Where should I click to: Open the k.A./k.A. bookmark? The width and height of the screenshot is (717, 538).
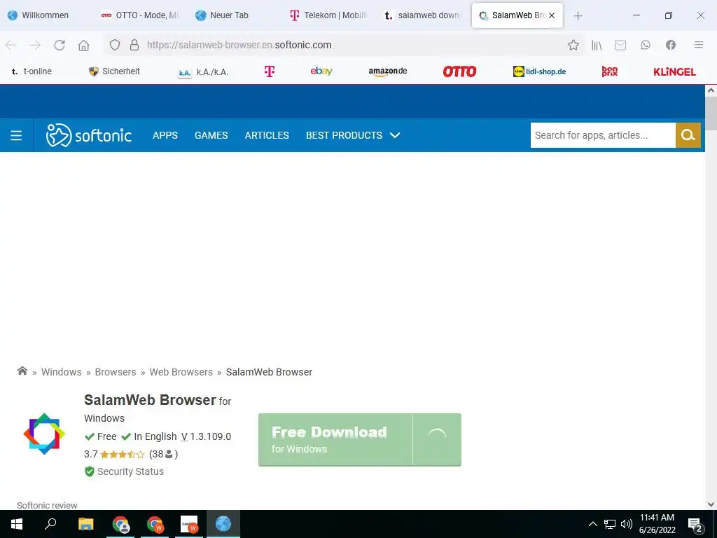pos(203,72)
